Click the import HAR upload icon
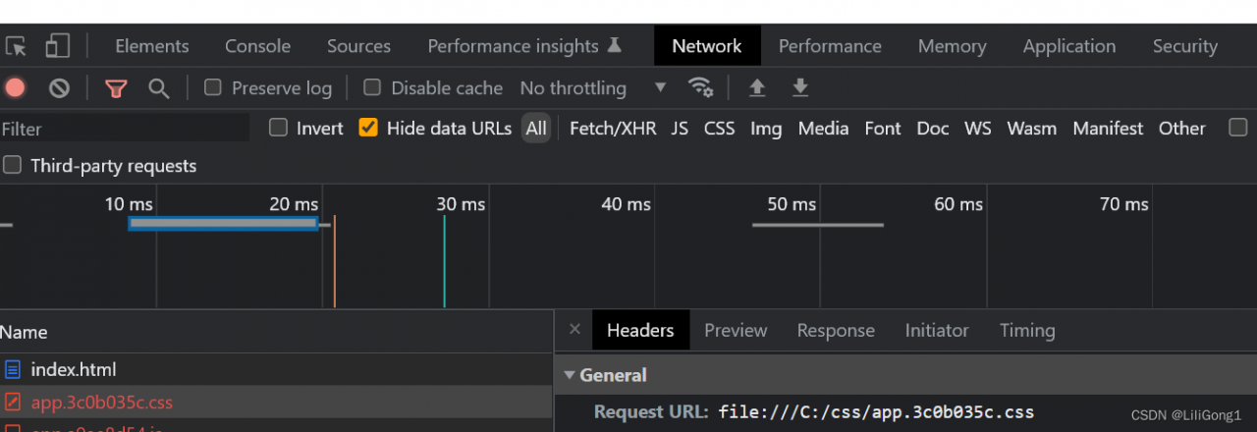Image resolution: width=1257 pixels, height=432 pixels. click(757, 87)
